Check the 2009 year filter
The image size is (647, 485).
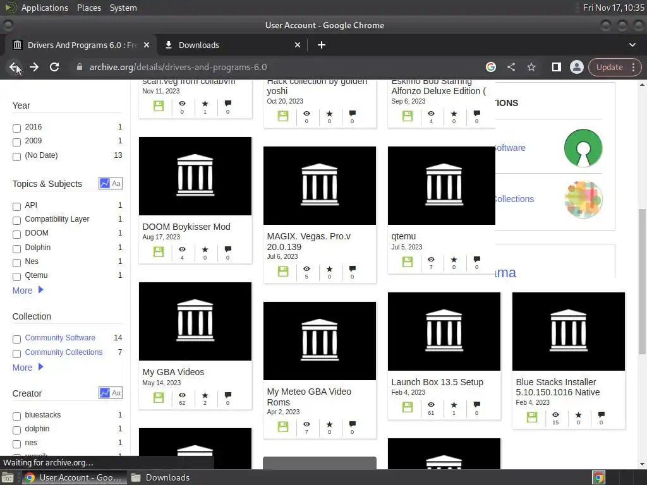click(x=16, y=142)
